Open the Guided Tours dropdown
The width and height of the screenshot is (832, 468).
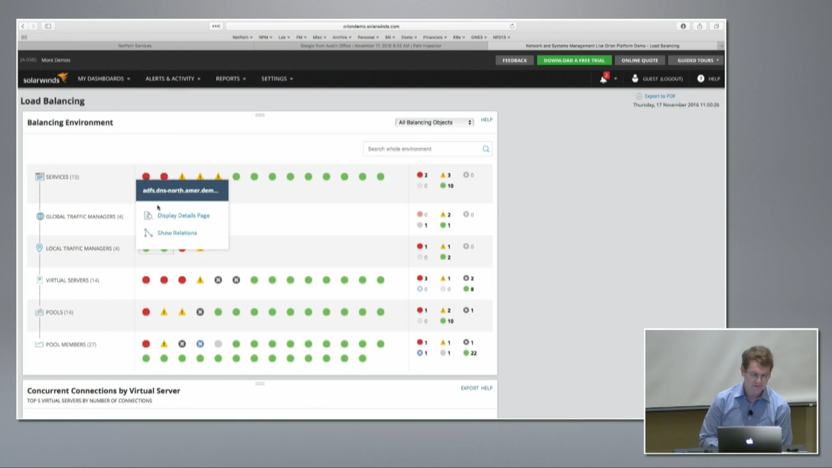click(x=696, y=60)
